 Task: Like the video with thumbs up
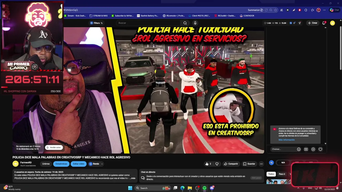pos(208,164)
